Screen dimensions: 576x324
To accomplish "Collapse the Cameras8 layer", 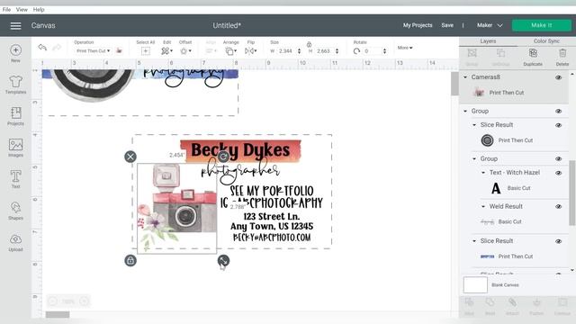I will pyautogui.click(x=465, y=77).
